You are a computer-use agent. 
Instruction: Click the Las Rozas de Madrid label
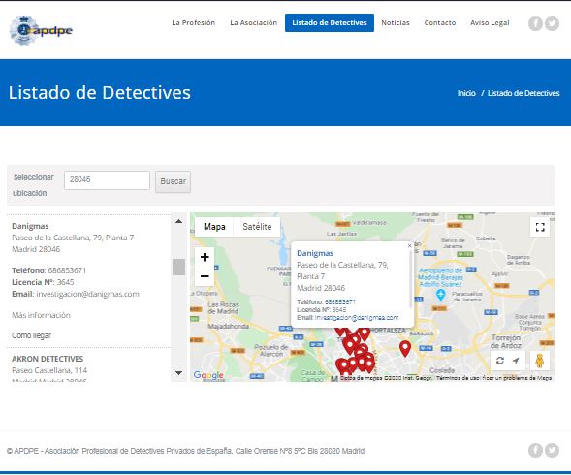tap(223, 308)
